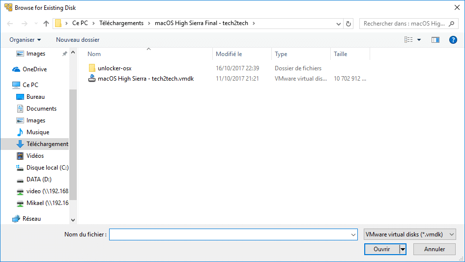
Task: Click Téléchargements in the breadcrumb path
Action: (x=121, y=23)
